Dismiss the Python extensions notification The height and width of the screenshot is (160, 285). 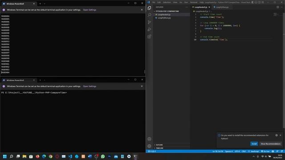281,135
